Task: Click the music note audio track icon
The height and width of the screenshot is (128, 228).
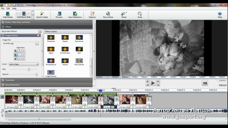Action: tap(2, 111)
